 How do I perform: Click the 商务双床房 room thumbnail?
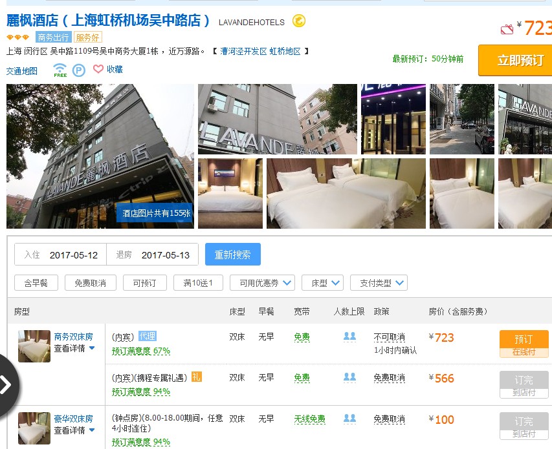[x=34, y=346]
